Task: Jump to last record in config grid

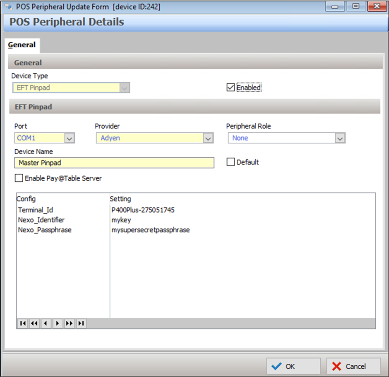Action: click(x=81, y=323)
